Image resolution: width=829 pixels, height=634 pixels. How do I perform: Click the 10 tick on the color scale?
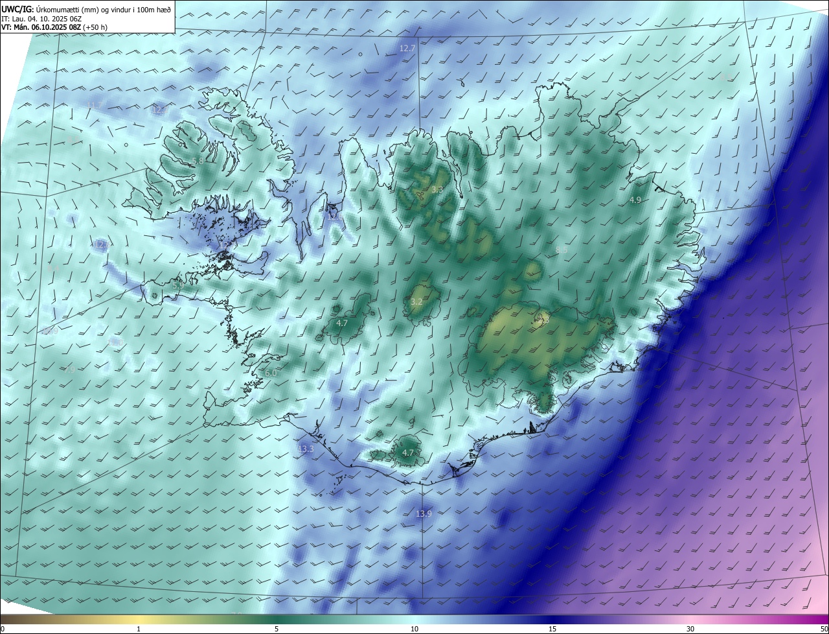tap(414, 629)
